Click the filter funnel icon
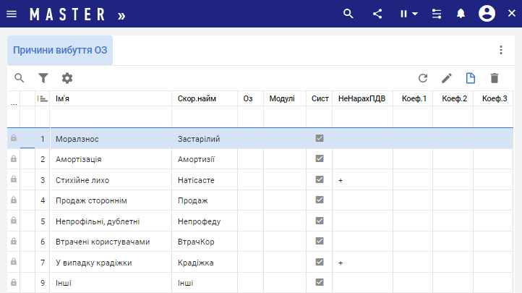 click(43, 78)
